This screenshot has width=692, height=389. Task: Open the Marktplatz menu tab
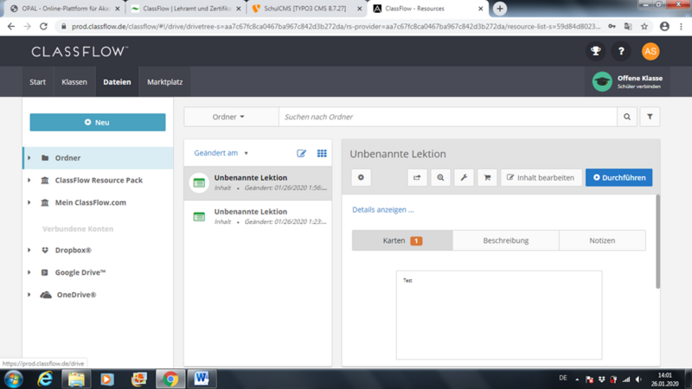coord(164,82)
